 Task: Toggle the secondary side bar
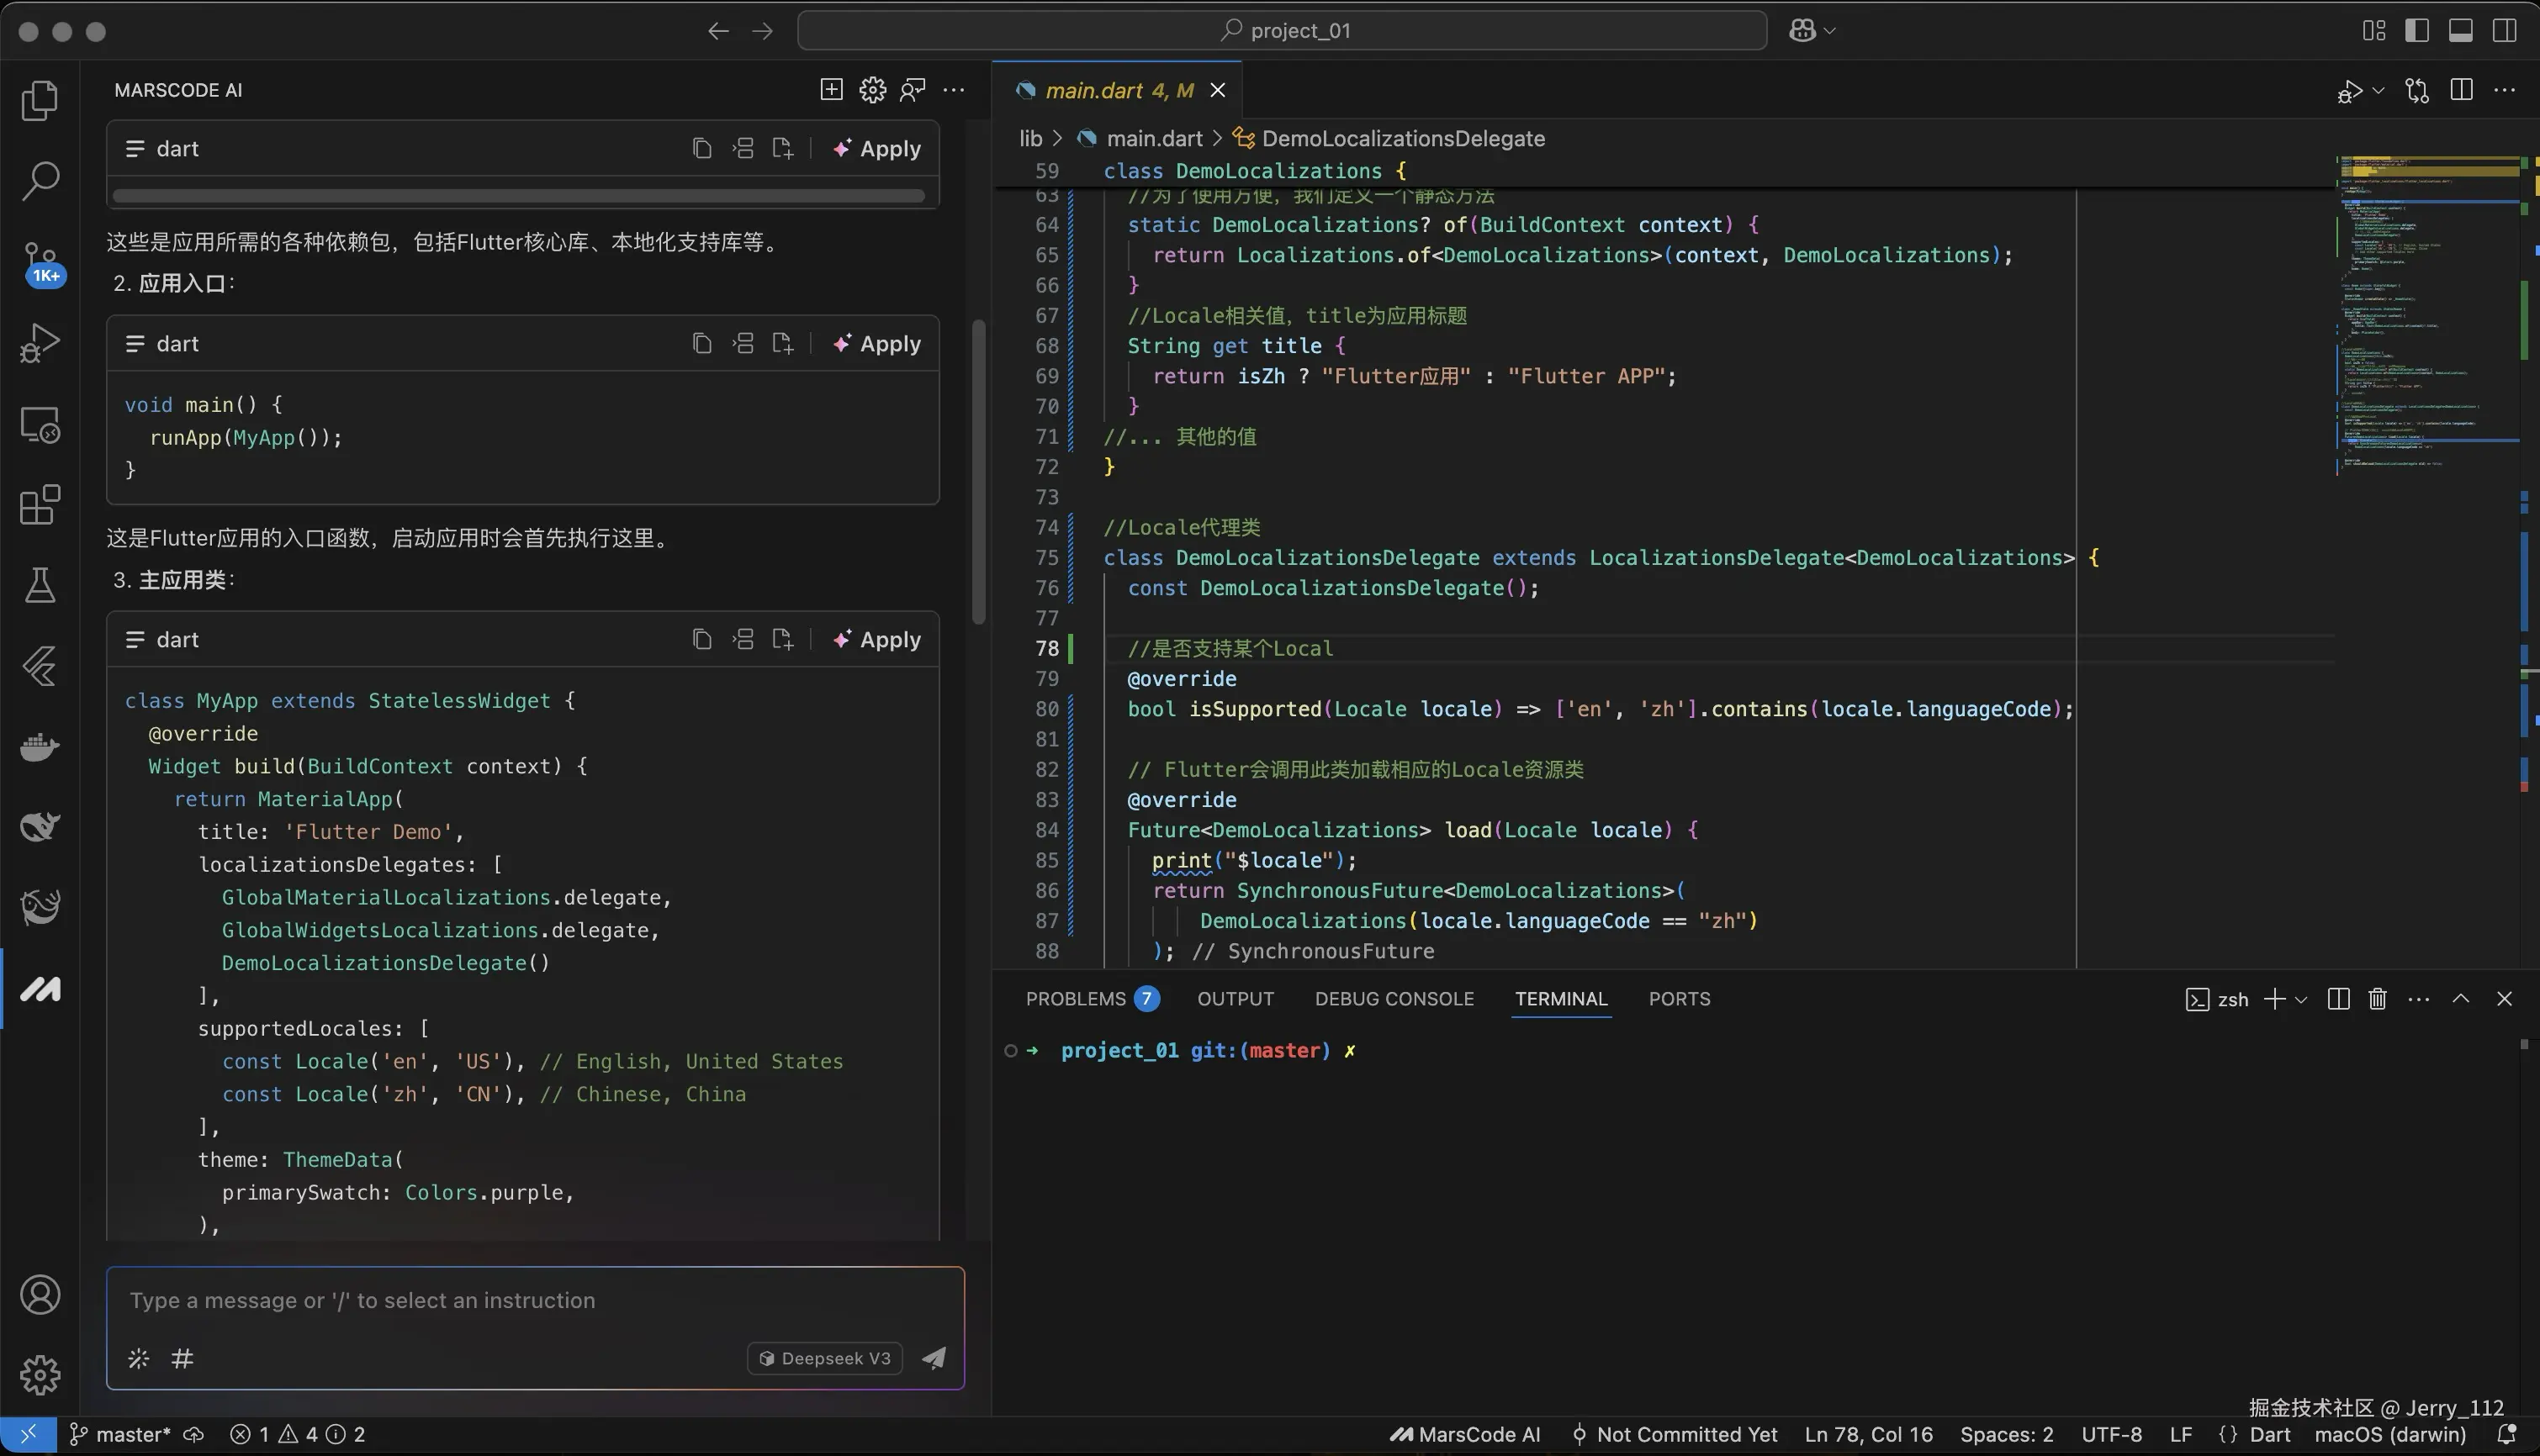point(2504,31)
